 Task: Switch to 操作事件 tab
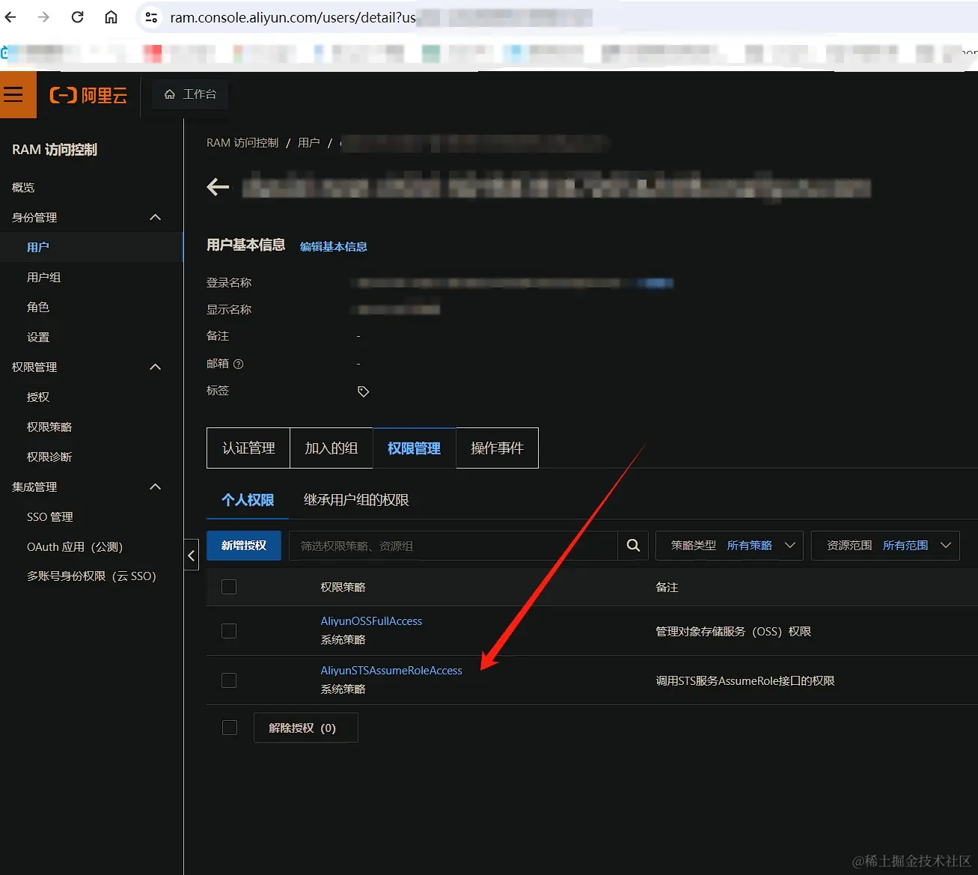pos(497,448)
